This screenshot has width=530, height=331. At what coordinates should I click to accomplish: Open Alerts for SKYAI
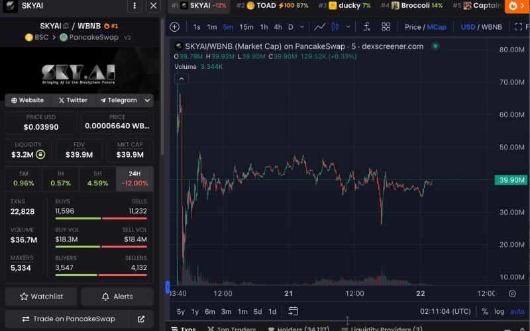click(117, 297)
